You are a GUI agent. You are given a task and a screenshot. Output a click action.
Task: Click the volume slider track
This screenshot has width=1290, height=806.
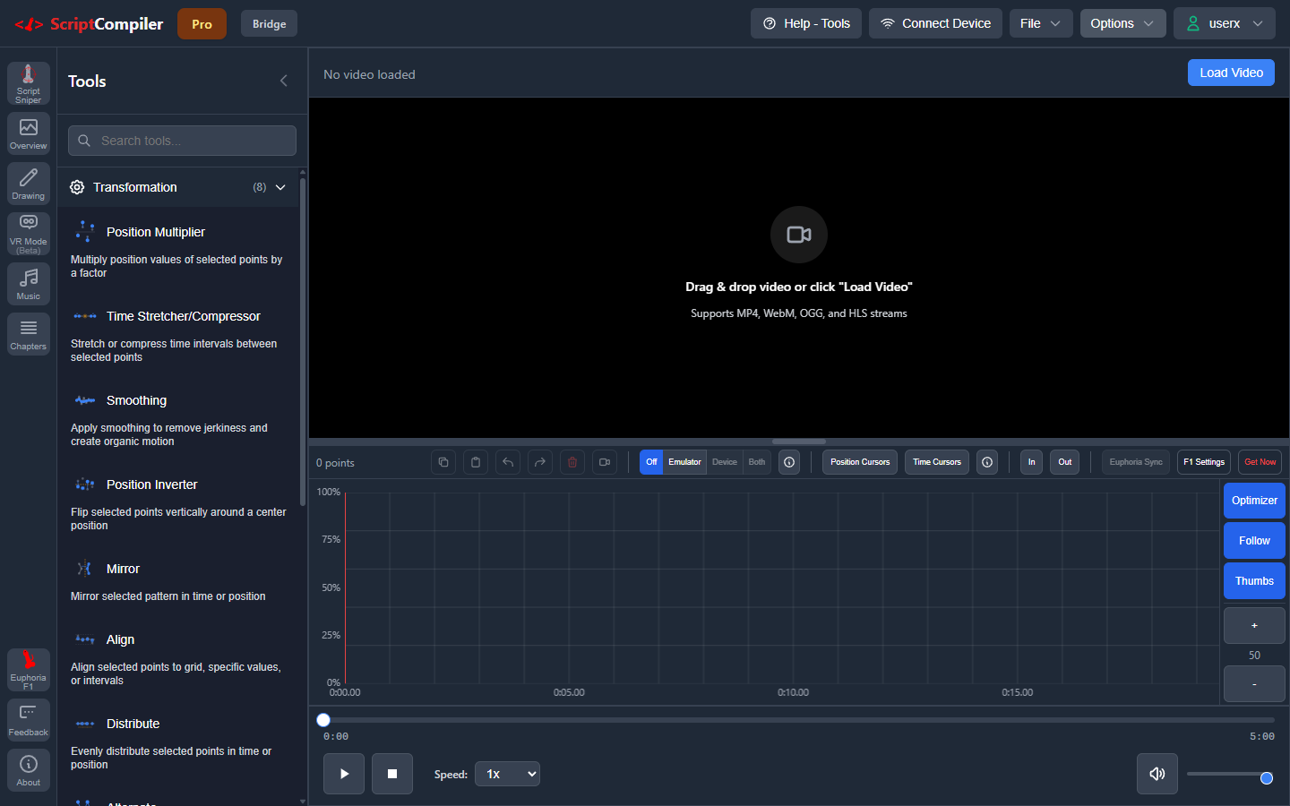point(1229,774)
